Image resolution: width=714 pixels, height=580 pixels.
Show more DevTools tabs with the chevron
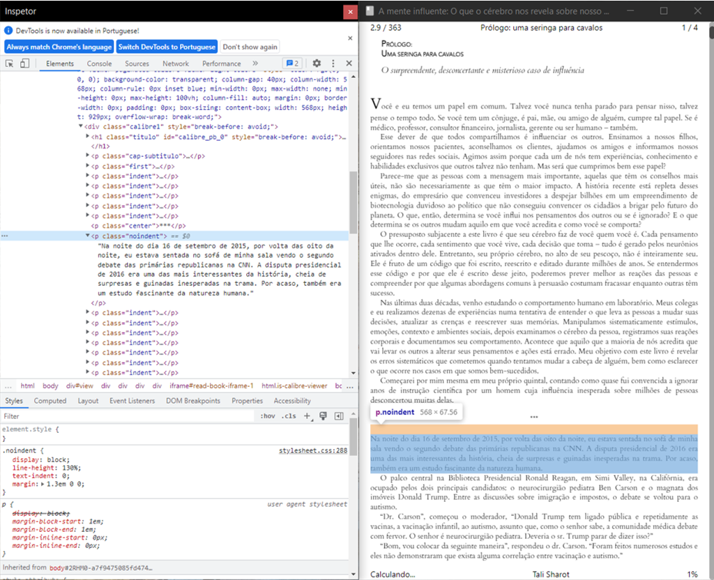pos(255,63)
